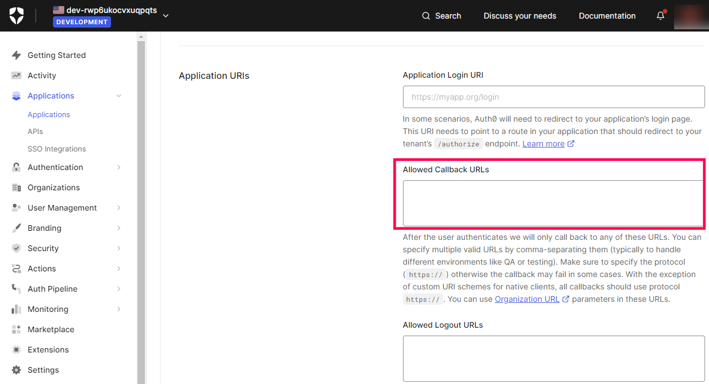The image size is (709, 384).
Task: Click the Extensions chip icon
Action: [16, 350]
